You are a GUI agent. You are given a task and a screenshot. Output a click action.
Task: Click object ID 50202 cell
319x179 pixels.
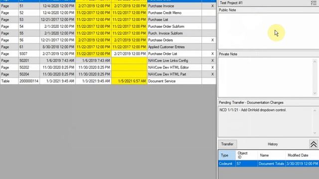[29, 68]
